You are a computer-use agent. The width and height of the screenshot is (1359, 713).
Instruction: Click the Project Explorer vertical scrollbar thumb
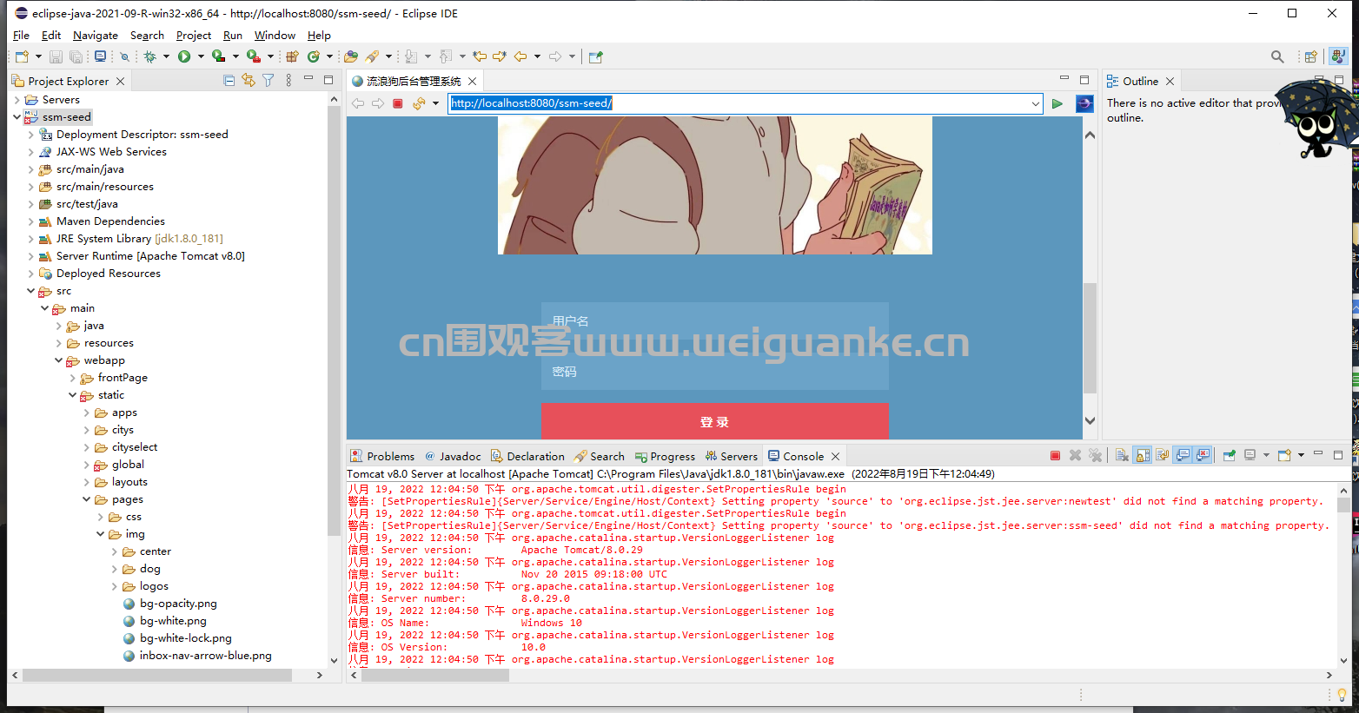[x=334, y=321]
